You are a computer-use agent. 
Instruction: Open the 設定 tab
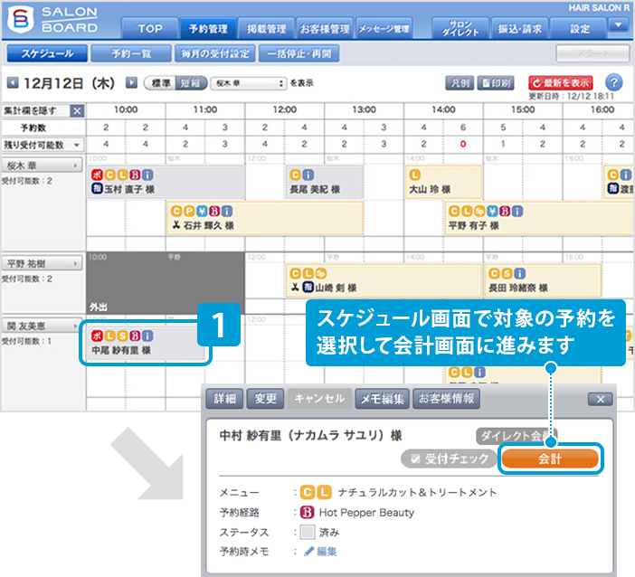(579, 28)
